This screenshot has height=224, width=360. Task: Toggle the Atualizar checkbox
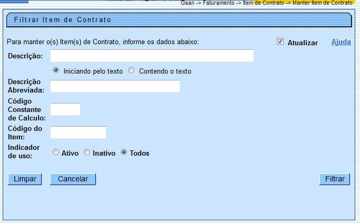point(280,42)
